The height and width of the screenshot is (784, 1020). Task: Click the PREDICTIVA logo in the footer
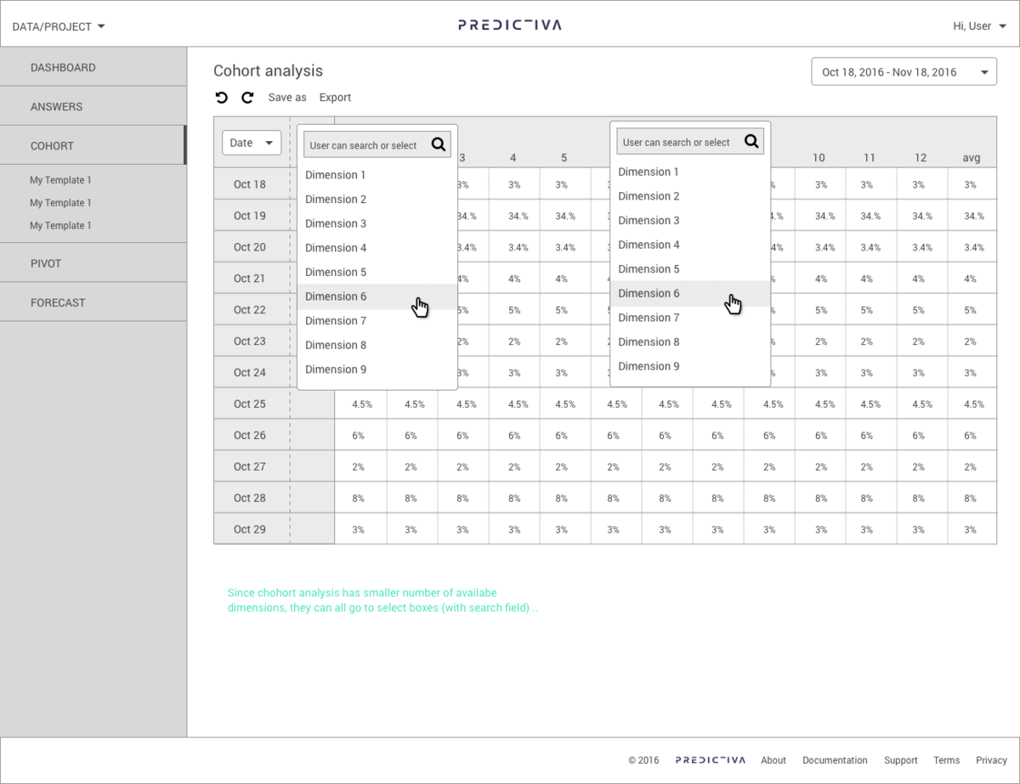711,760
